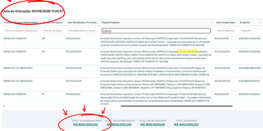Sort using Número do Ajuste arrow icon
The height and width of the screenshot is (131, 263).
point(63,23)
